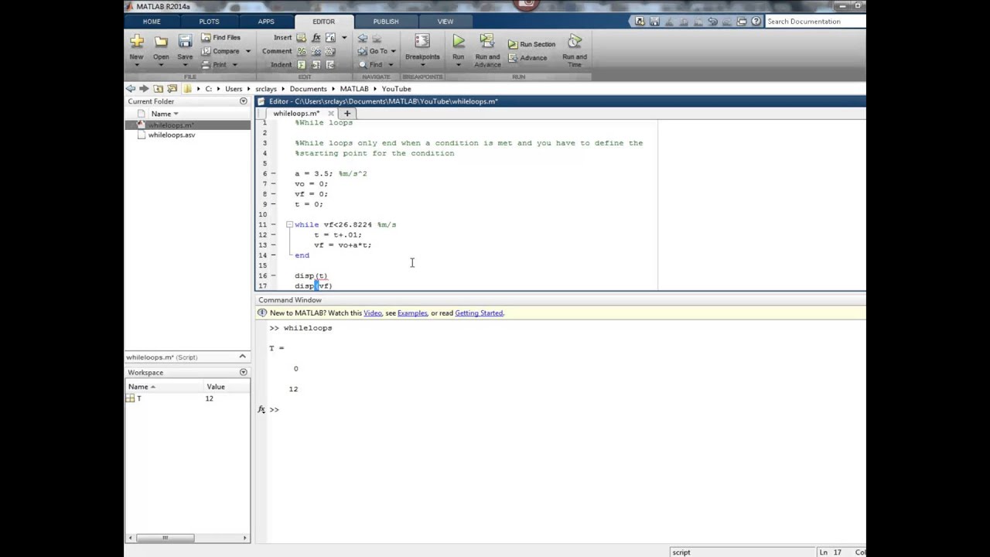Click the Workspace horizontal scrollbar thumb
This screenshot has width=990, height=557.
(x=165, y=538)
